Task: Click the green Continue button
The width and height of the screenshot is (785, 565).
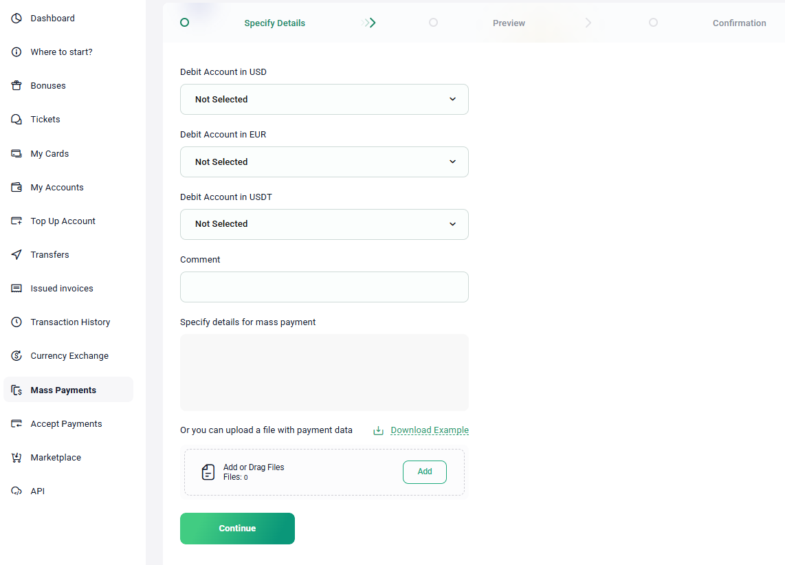Action: 237,529
